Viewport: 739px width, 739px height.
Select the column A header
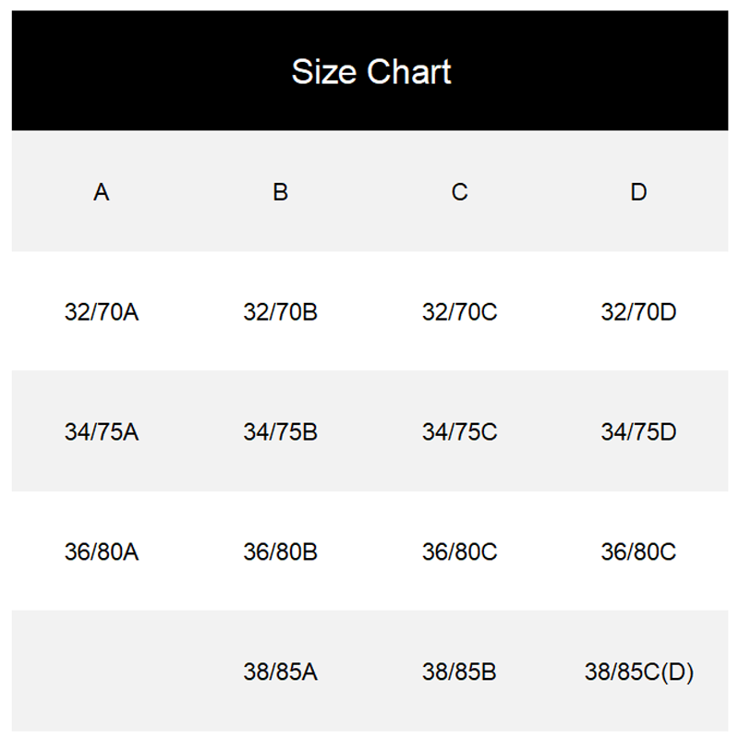(102, 192)
